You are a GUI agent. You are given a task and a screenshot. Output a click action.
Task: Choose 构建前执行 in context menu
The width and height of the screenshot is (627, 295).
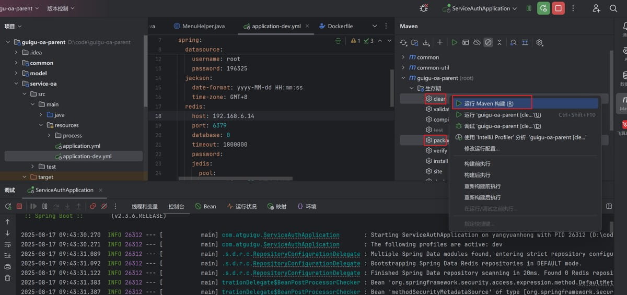(x=525, y=163)
